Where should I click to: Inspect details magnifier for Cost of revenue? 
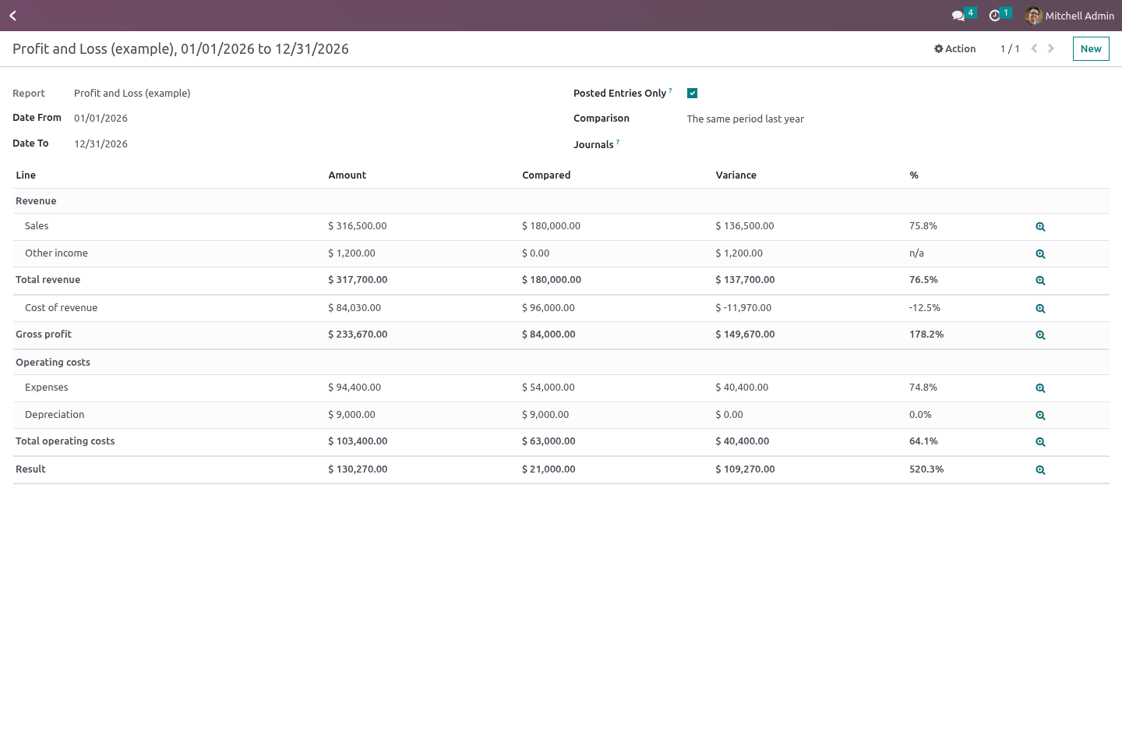coord(1040,309)
